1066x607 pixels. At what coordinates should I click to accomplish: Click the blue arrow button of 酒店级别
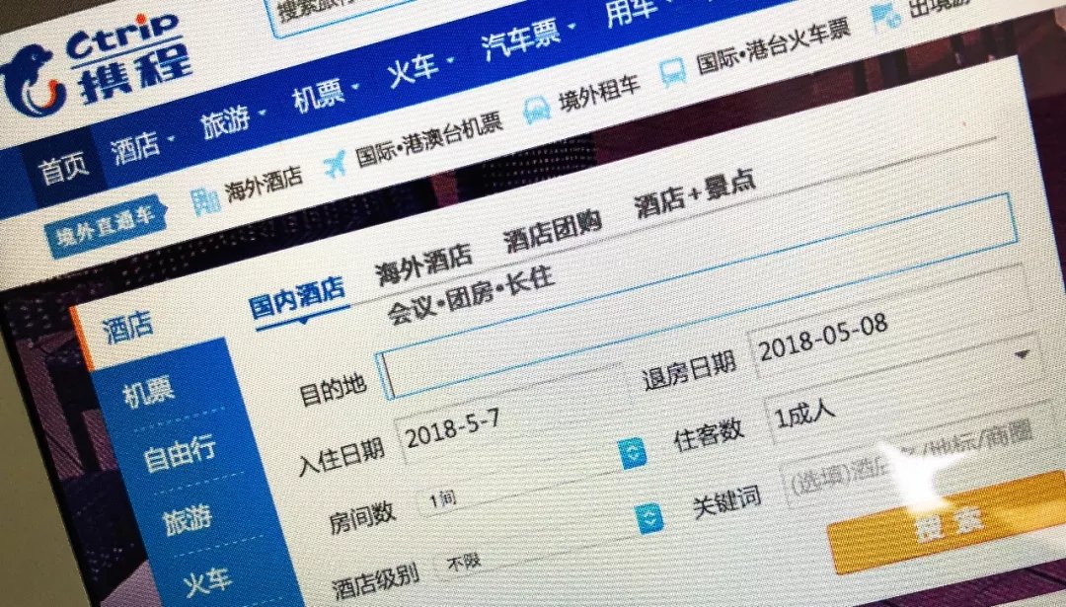tap(649, 518)
